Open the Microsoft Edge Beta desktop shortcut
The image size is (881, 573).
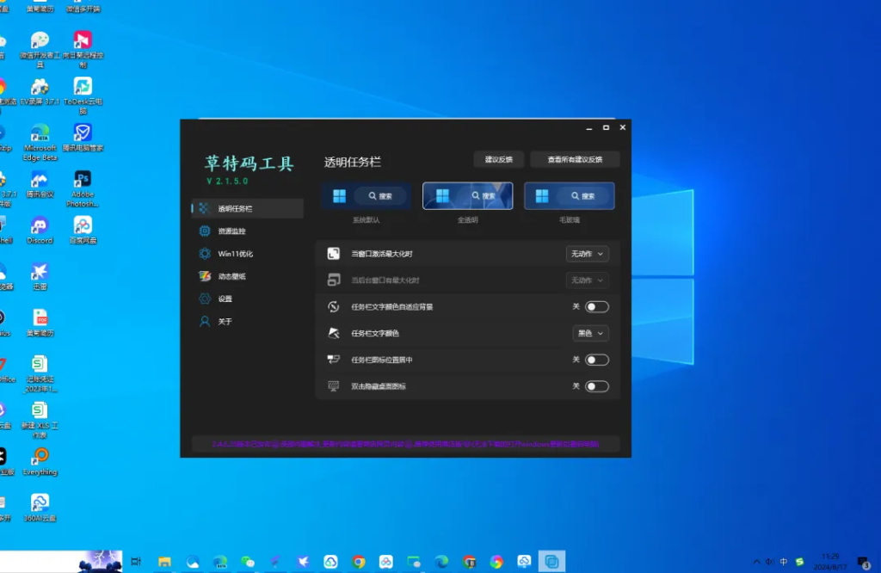tap(40, 142)
